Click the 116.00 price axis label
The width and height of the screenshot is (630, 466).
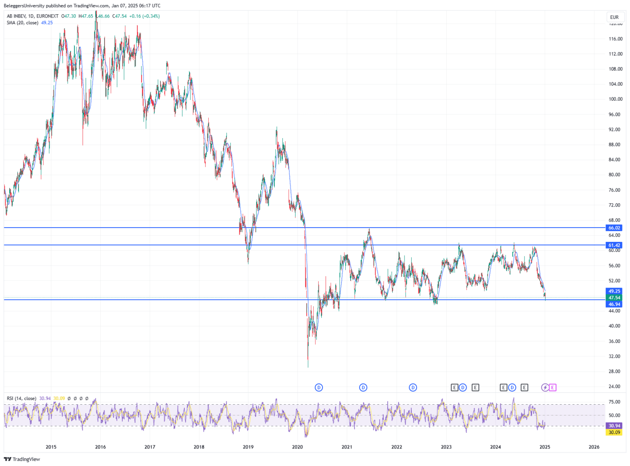(616, 39)
